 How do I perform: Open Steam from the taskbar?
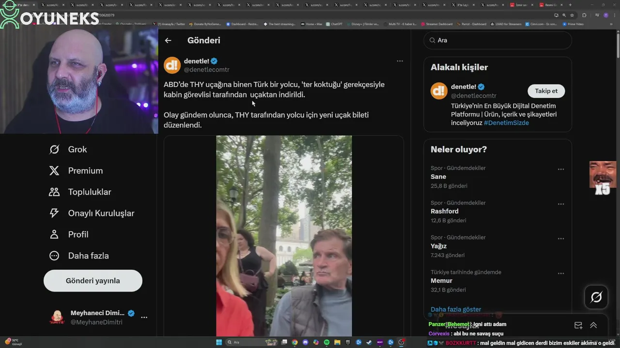click(369, 342)
